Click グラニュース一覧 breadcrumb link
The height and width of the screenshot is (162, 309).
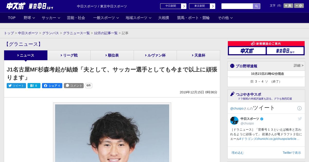(x=76, y=33)
